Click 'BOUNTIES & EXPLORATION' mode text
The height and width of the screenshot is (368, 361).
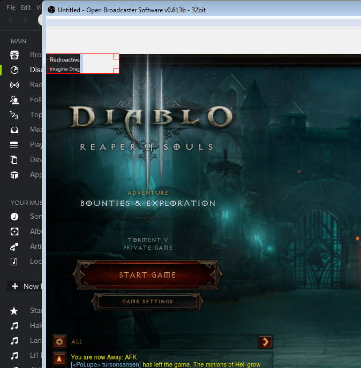pyautogui.click(x=148, y=203)
